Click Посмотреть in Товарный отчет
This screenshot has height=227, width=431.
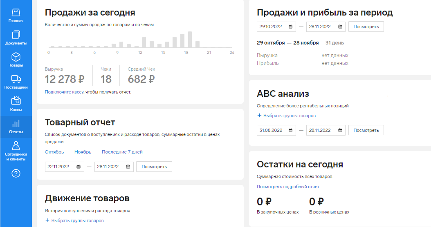[x=154, y=167]
